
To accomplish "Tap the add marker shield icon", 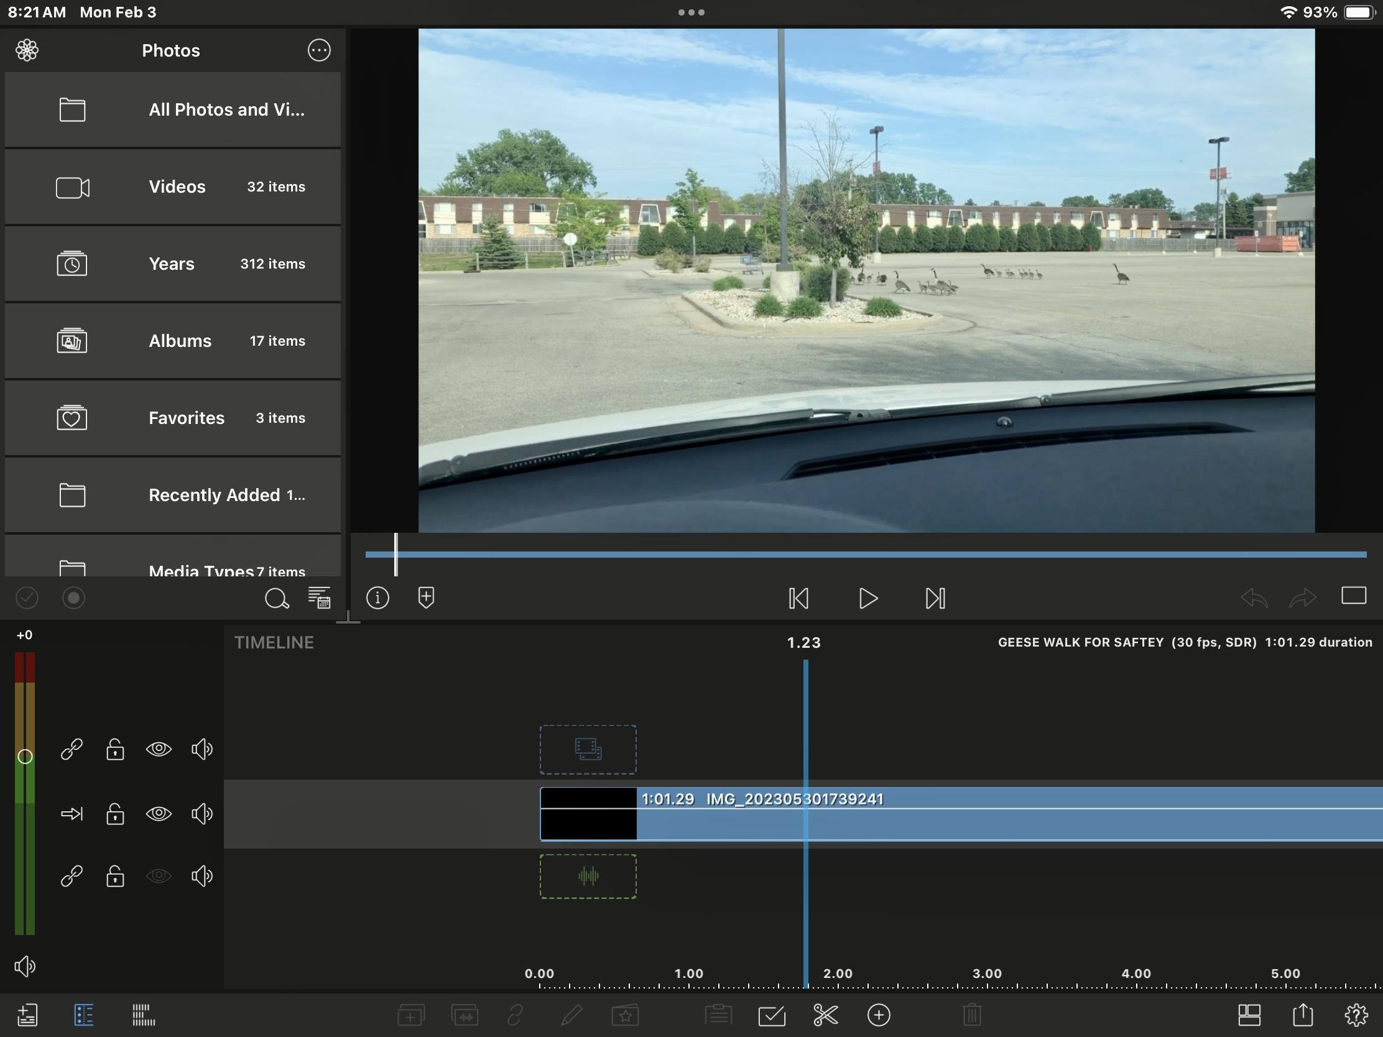I will coord(426,597).
